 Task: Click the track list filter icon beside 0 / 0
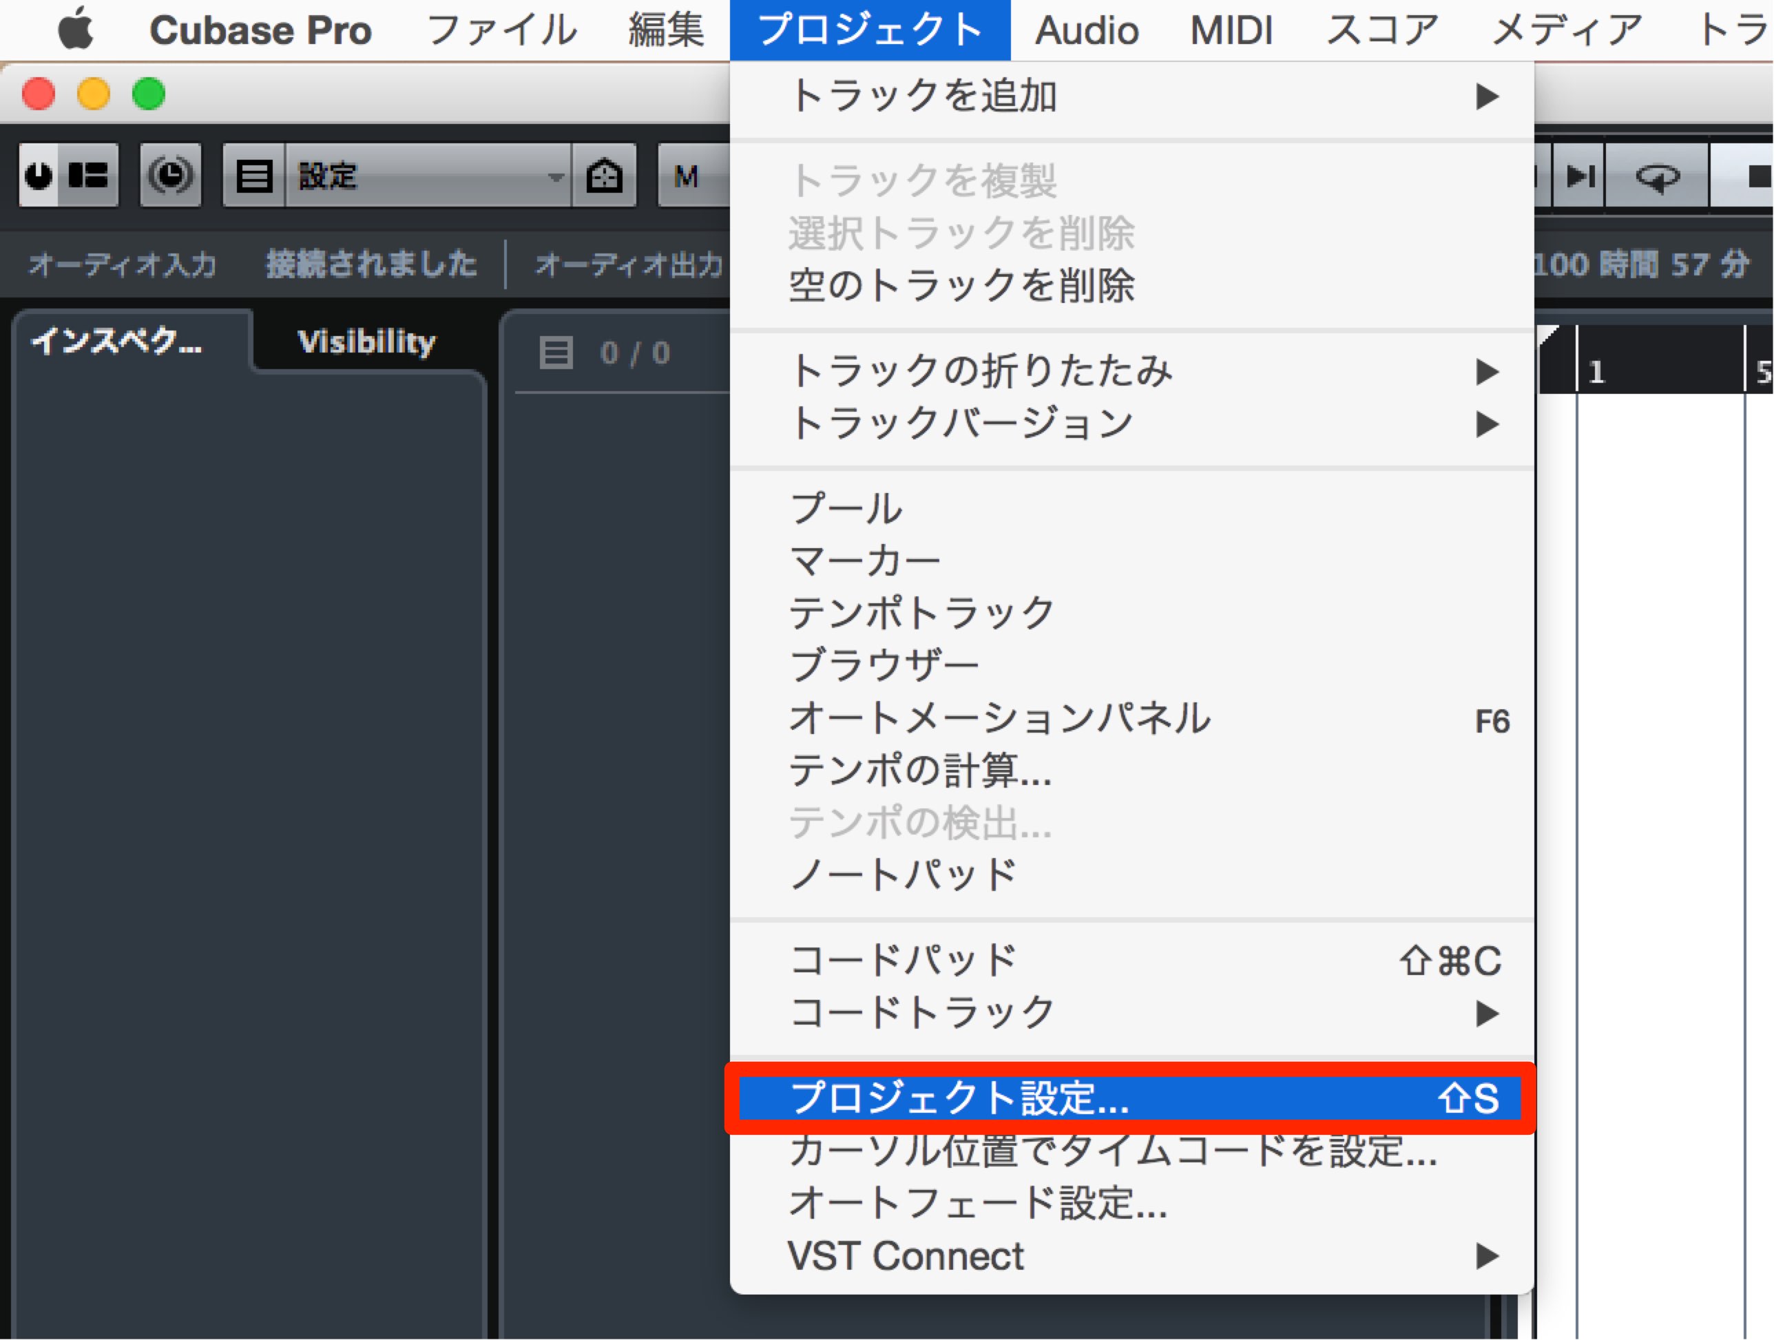pos(556,353)
